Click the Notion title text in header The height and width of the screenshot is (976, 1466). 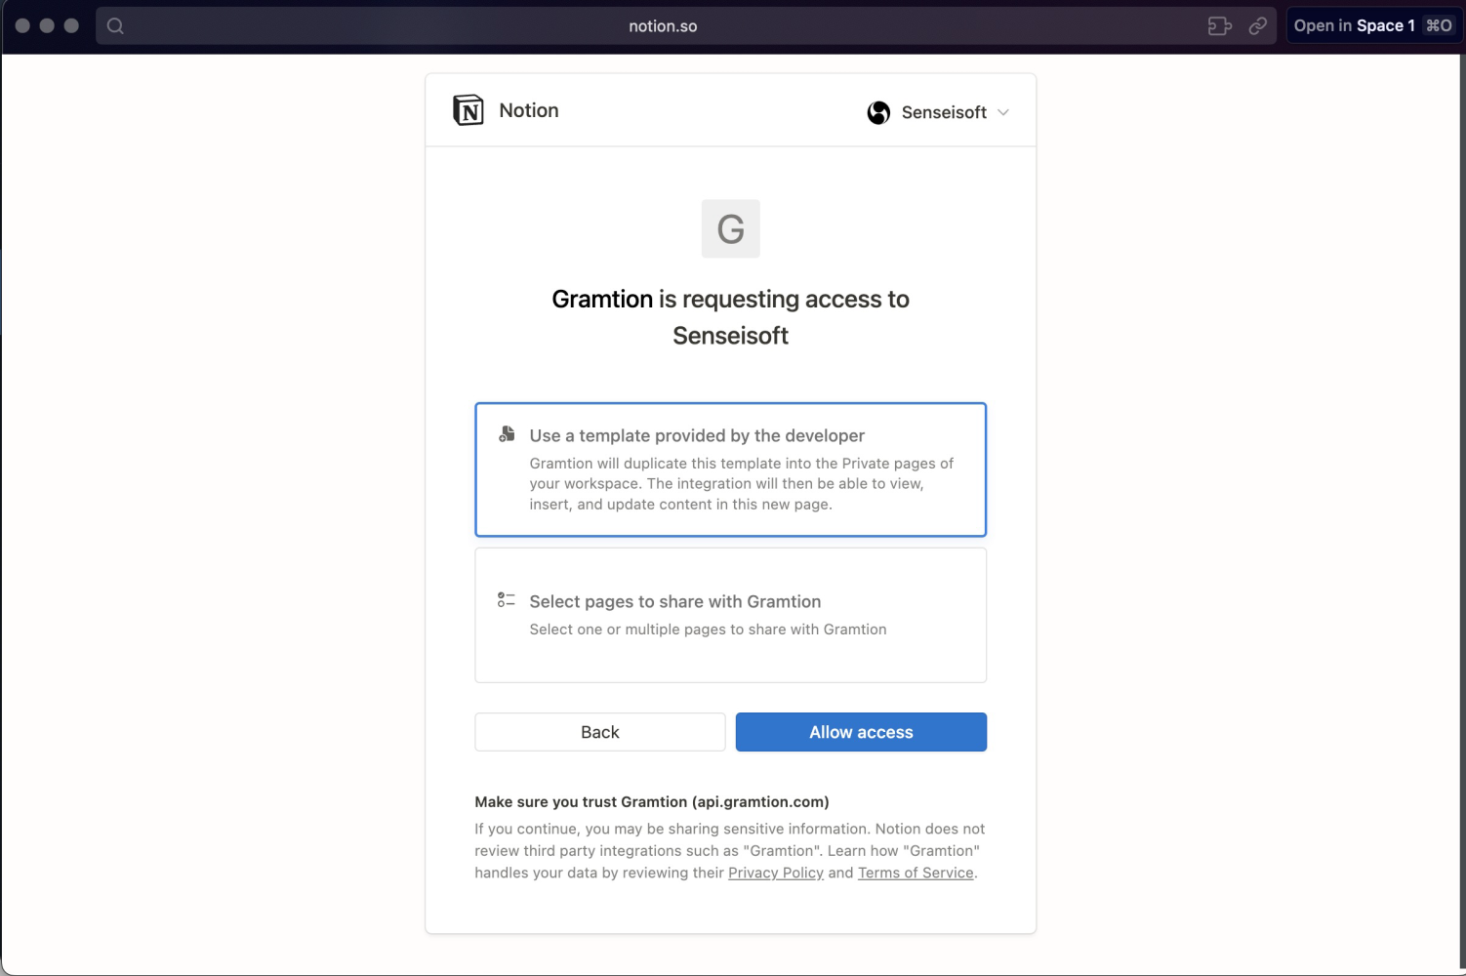(x=529, y=110)
